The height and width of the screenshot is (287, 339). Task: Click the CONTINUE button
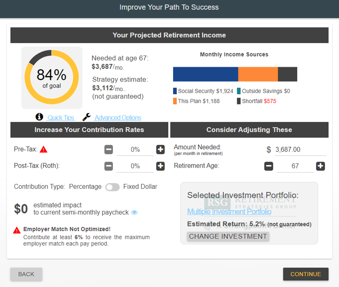pyautogui.click(x=306, y=274)
